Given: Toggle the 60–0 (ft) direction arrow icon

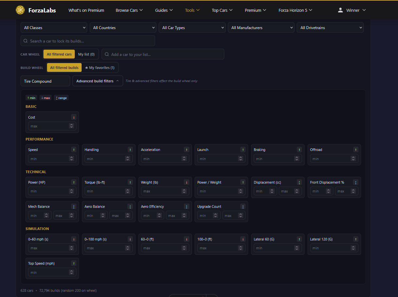Looking at the screenshot, I should tap(187, 239).
